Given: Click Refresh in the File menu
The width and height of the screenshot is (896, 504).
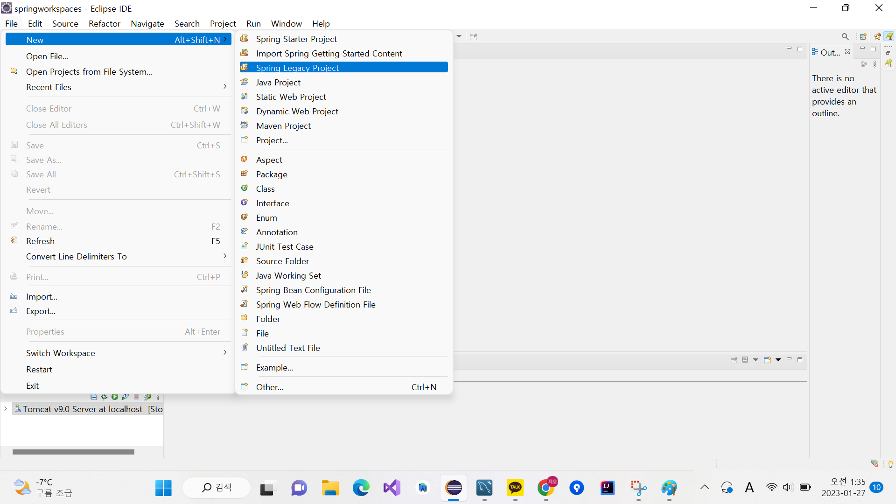Looking at the screenshot, I should pos(119,241).
